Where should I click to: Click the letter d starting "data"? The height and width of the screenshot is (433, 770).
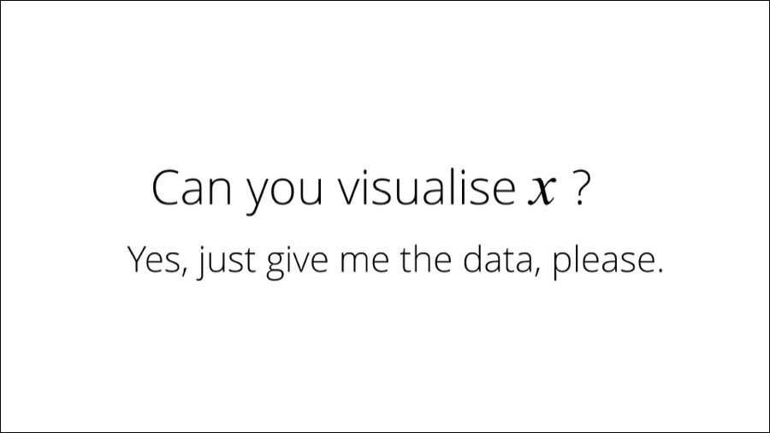[x=472, y=259]
